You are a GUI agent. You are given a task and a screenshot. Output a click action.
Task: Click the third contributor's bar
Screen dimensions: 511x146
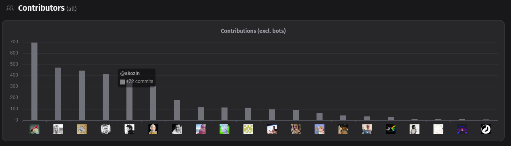point(82,95)
